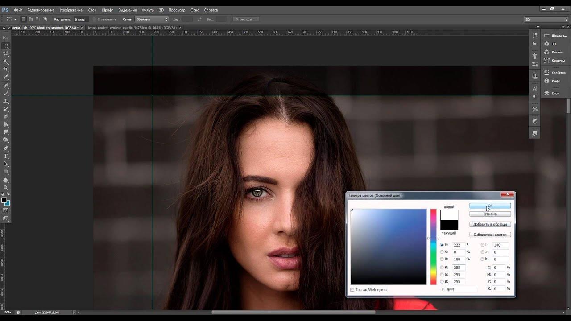The image size is (571, 321).
Task: Select the Clone Stamp tool
Action: [6, 101]
